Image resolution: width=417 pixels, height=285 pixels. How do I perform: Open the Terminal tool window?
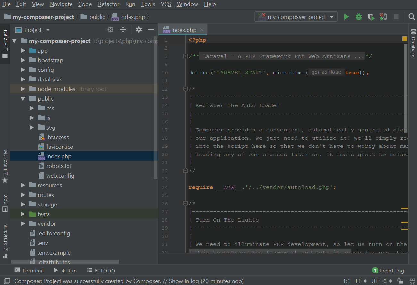pyautogui.click(x=29, y=271)
